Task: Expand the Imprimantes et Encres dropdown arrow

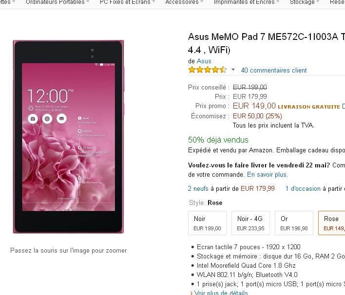Action: pyautogui.click(x=278, y=2)
